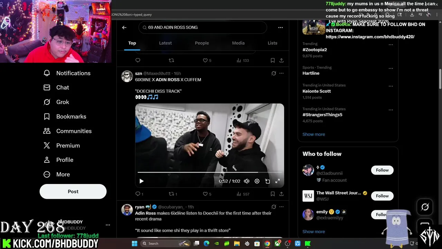Open more options for Keionte Scott trend
Screen dimensions: 442x249
(x=391, y=86)
